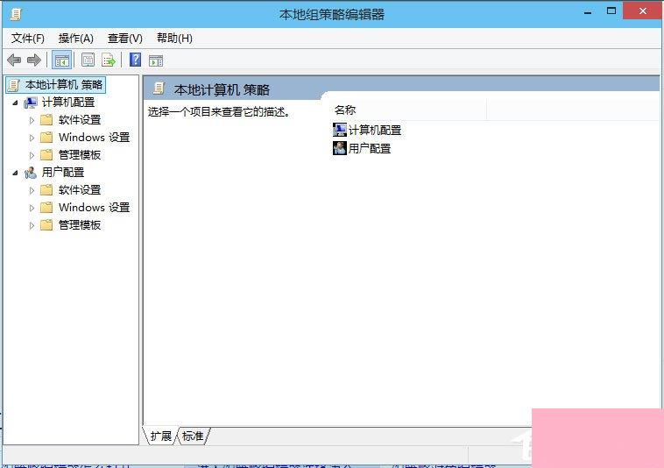The image size is (664, 468).
Task: Close the 本地组策略编辑器 window
Action: click(642, 11)
